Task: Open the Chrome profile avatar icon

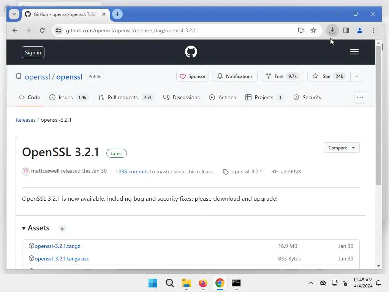Action: coord(359,30)
